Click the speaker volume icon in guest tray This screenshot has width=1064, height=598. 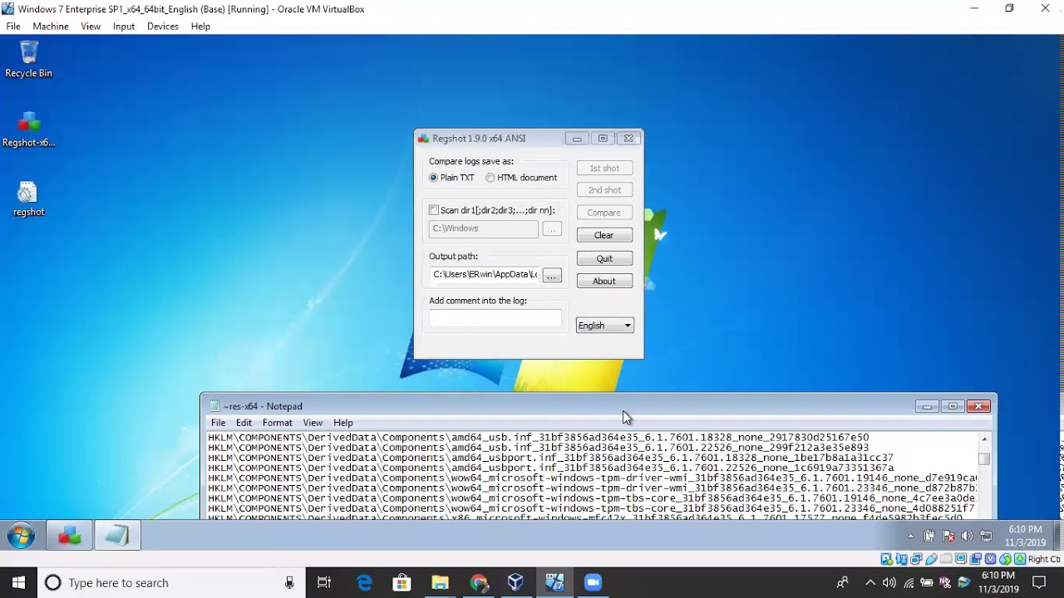pos(967,536)
